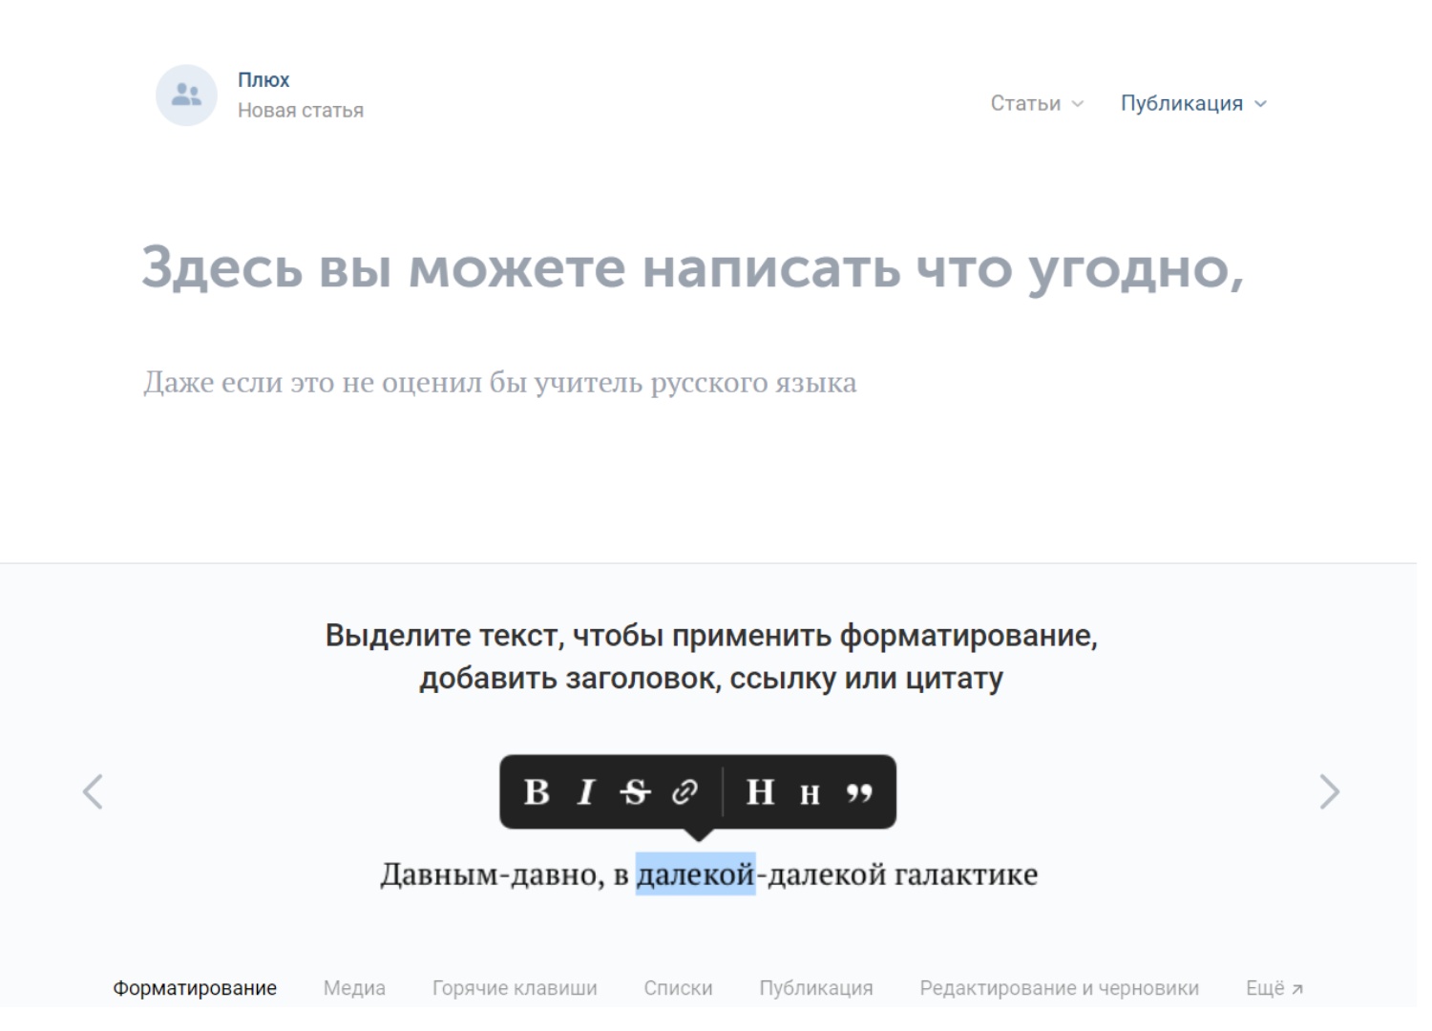Select the large heading H icon

(760, 792)
